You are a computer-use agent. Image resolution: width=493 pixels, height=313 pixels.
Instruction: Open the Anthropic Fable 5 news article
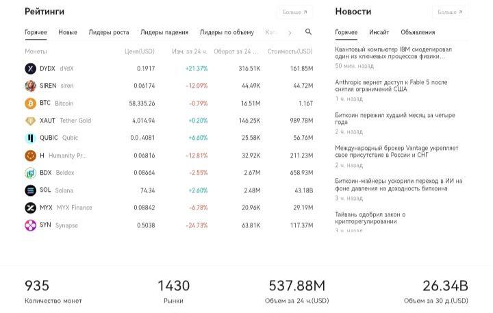point(391,86)
